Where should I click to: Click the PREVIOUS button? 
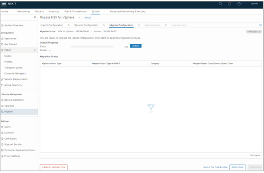237,167
